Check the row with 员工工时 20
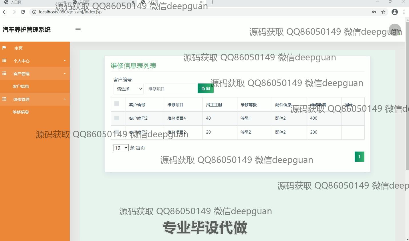The height and width of the screenshot is (241, 409). pos(117,132)
